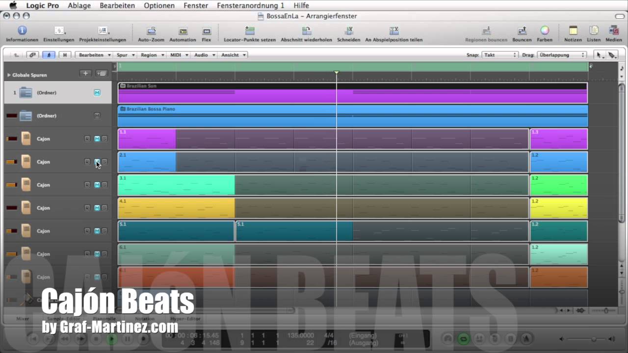628x353 pixels.
Task: Open the Apple menu
Action: coord(13,5)
